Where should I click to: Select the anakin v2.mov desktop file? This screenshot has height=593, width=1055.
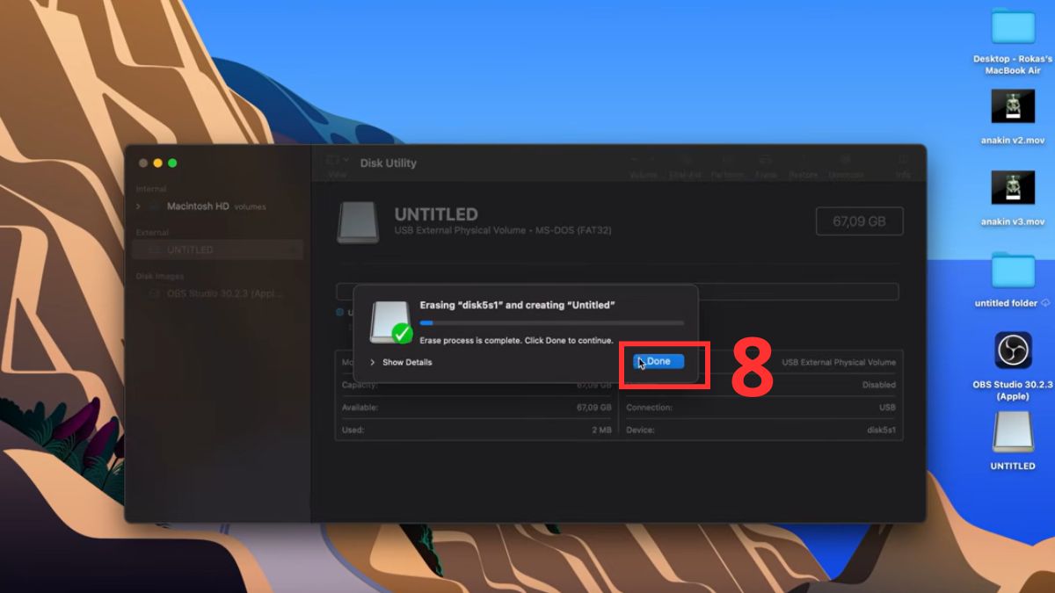1013,117
